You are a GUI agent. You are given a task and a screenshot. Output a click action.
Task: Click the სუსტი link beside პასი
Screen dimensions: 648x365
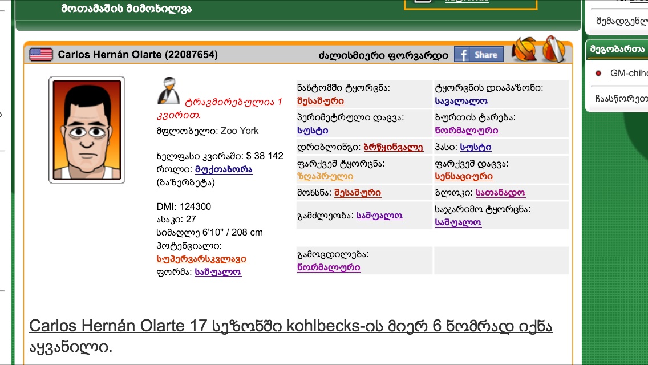coord(476,147)
